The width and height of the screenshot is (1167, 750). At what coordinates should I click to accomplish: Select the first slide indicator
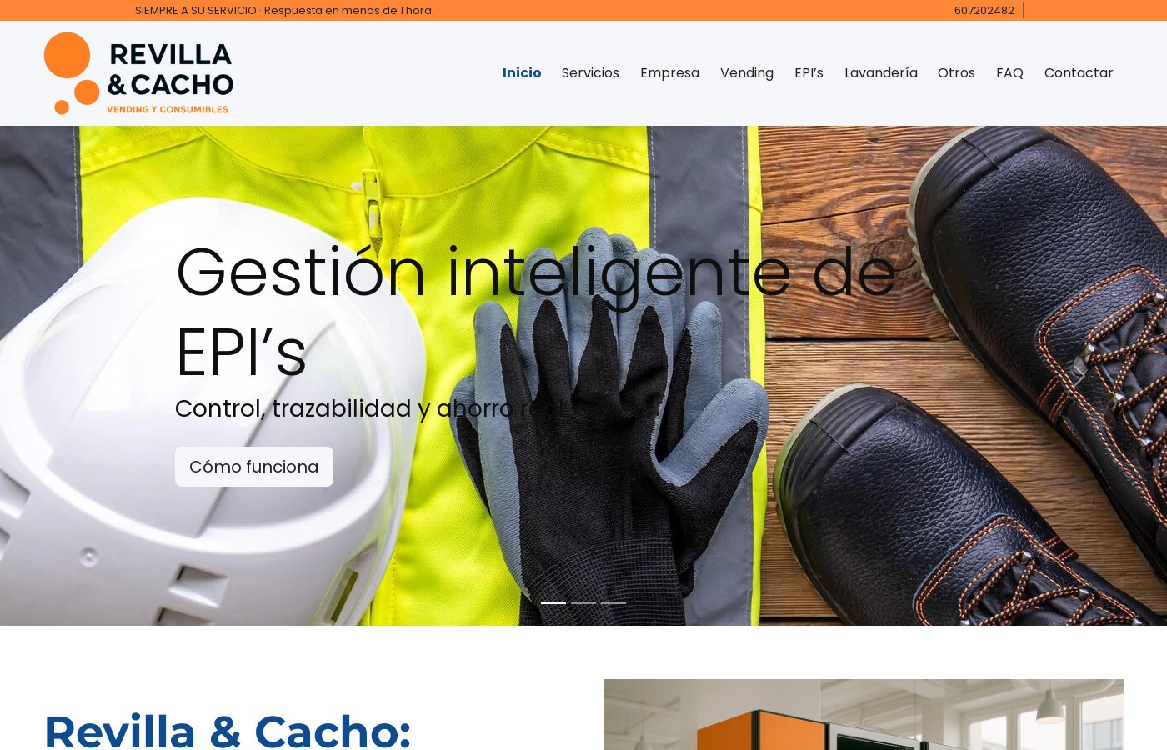tap(553, 602)
